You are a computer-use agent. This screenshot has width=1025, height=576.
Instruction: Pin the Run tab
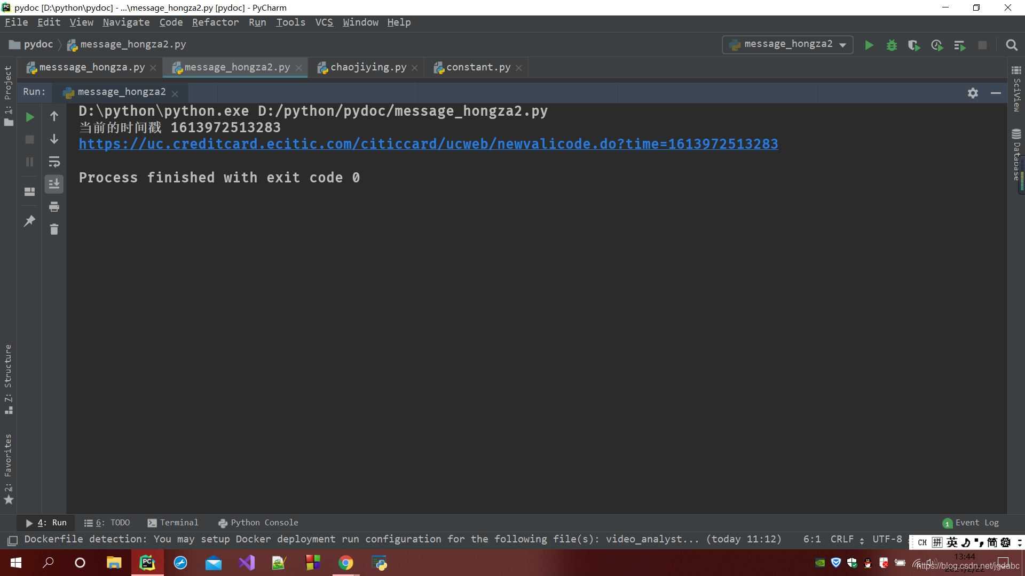point(29,221)
